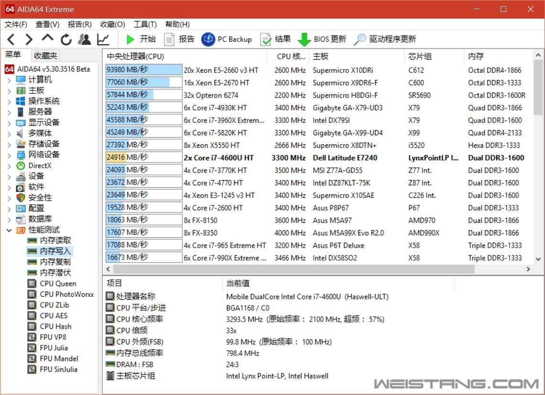The width and height of the screenshot is (545, 395).
Task: Sort by 中央处理器(CPU) column header
Action: pyautogui.click(x=185, y=56)
